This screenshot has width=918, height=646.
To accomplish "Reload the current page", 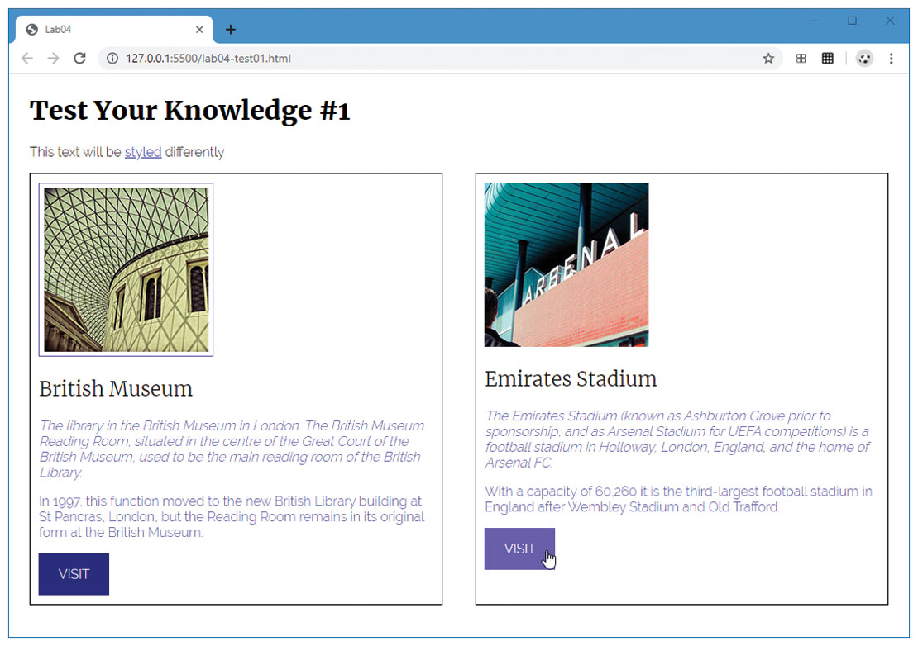I will tap(79, 59).
